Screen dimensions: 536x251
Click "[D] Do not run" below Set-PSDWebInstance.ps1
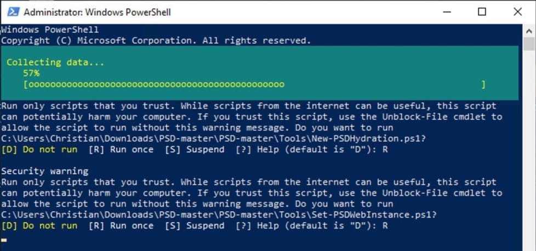[x=39, y=225]
